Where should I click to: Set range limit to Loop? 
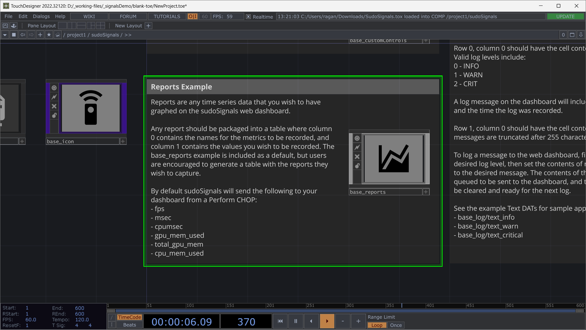point(377,325)
